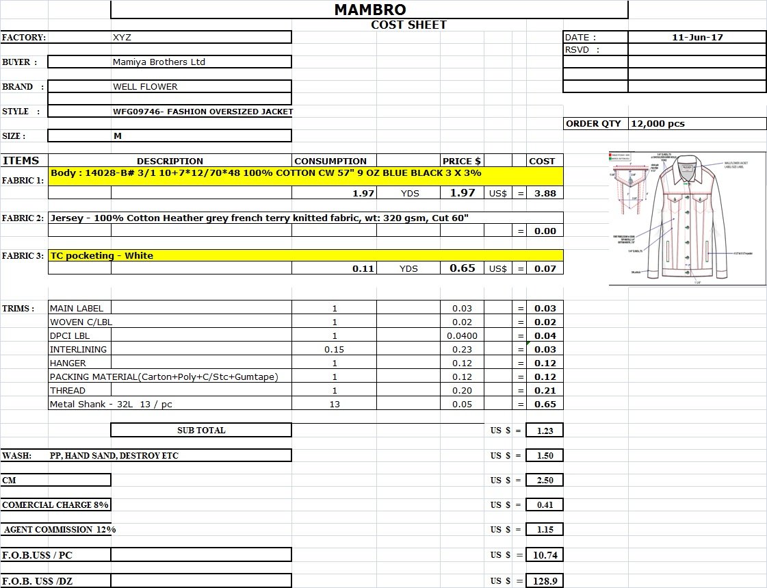Click the jacket technical sketch image
Image resolution: width=767 pixels, height=588 pixels.
pyautogui.click(x=687, y=218)
